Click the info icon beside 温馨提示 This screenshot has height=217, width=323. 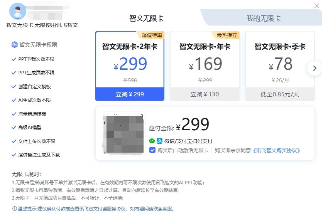(14, 209)
